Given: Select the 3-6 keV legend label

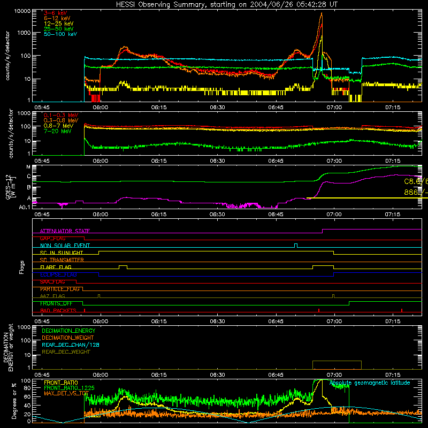Looking at the screenshot, I should point(55,13).
